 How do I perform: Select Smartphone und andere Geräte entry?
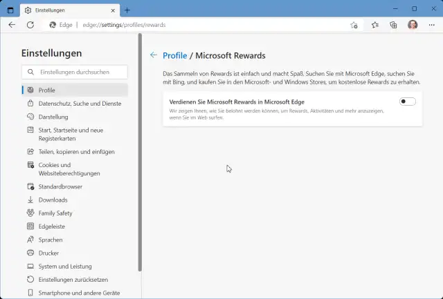click(75, 293)
